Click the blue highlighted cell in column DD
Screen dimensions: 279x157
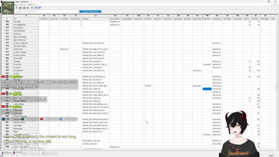click(207, 89)
